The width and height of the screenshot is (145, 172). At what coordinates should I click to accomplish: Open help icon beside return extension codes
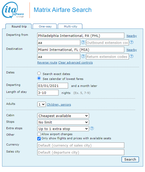pyautogui.click(x=132, y=56)
